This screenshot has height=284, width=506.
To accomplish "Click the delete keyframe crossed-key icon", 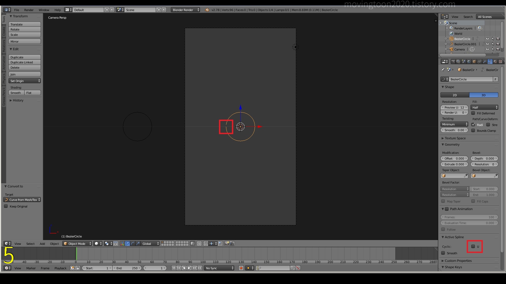I will pos(298,268).
